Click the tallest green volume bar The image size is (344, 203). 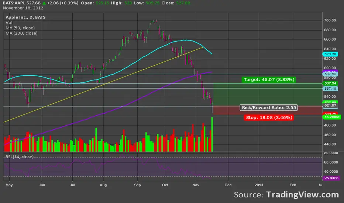click(x=212, y=134)
